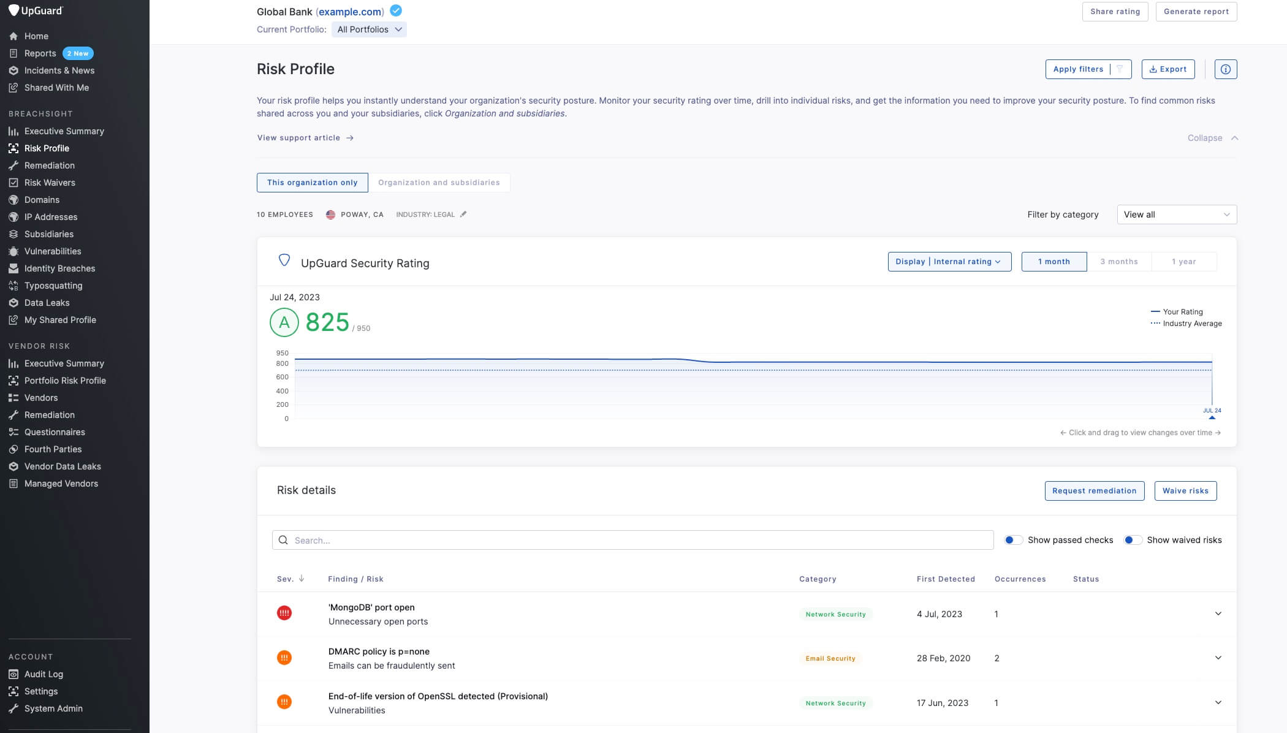Click the Share rating button

(1115, 12)
